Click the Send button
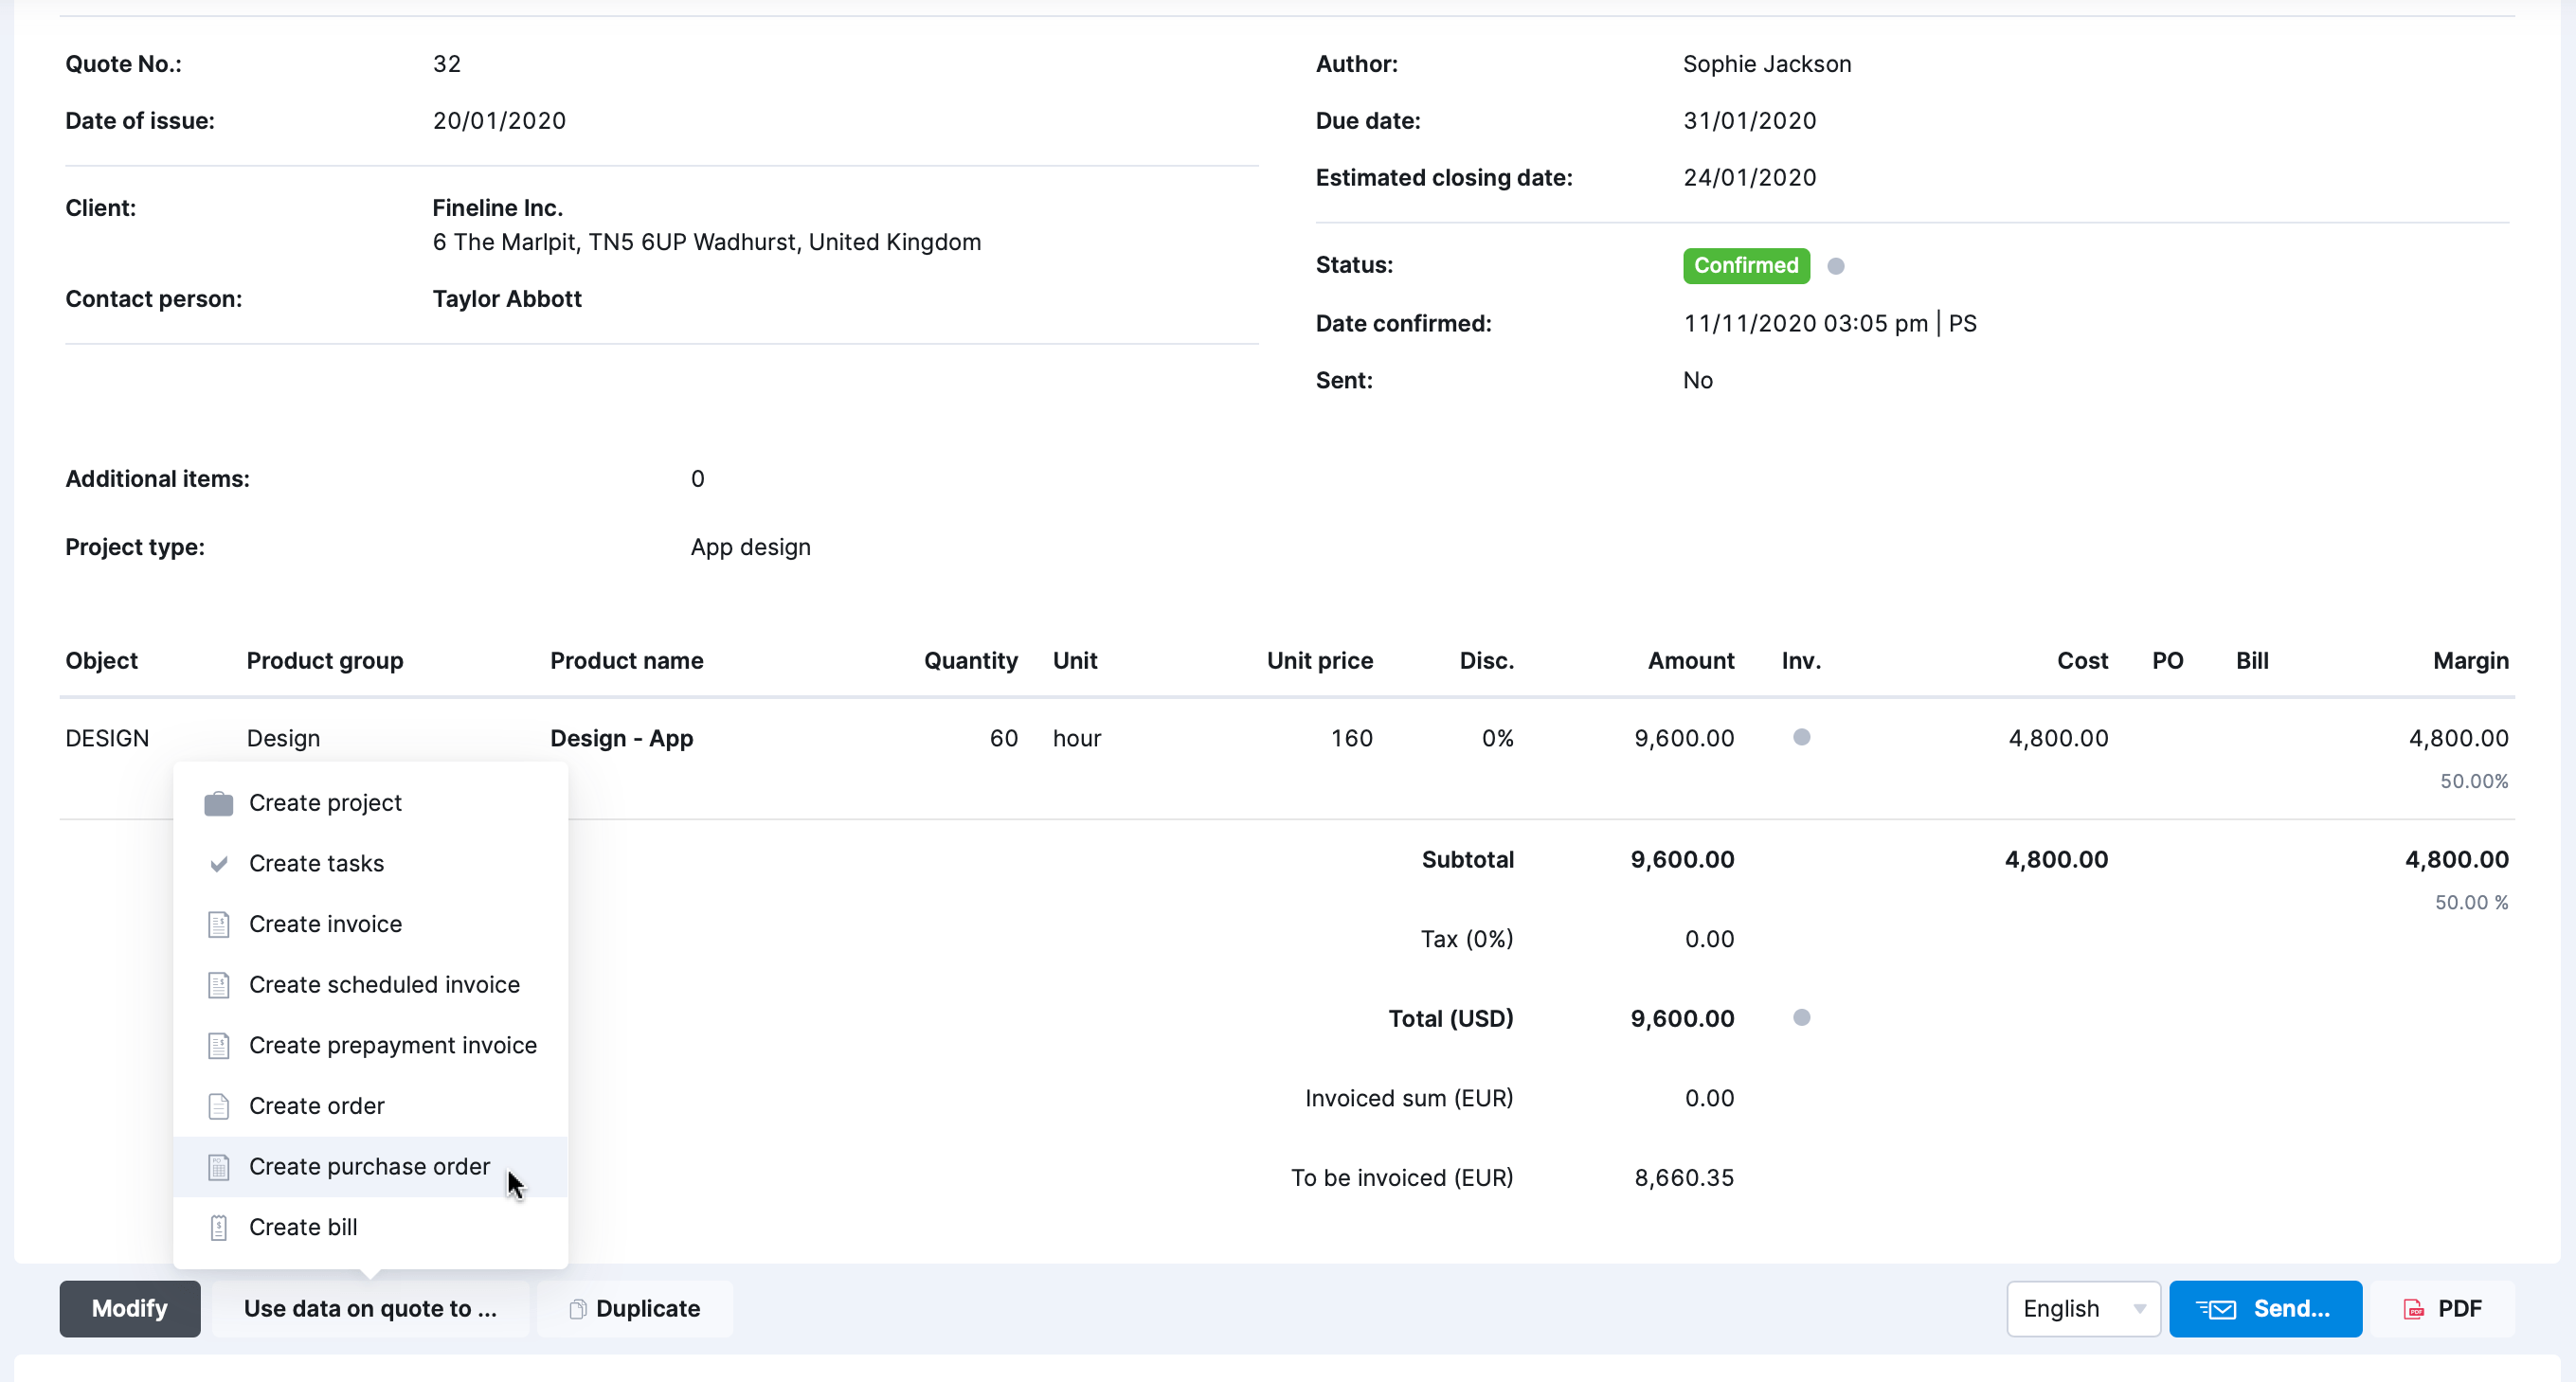 pos(2265,1308)
